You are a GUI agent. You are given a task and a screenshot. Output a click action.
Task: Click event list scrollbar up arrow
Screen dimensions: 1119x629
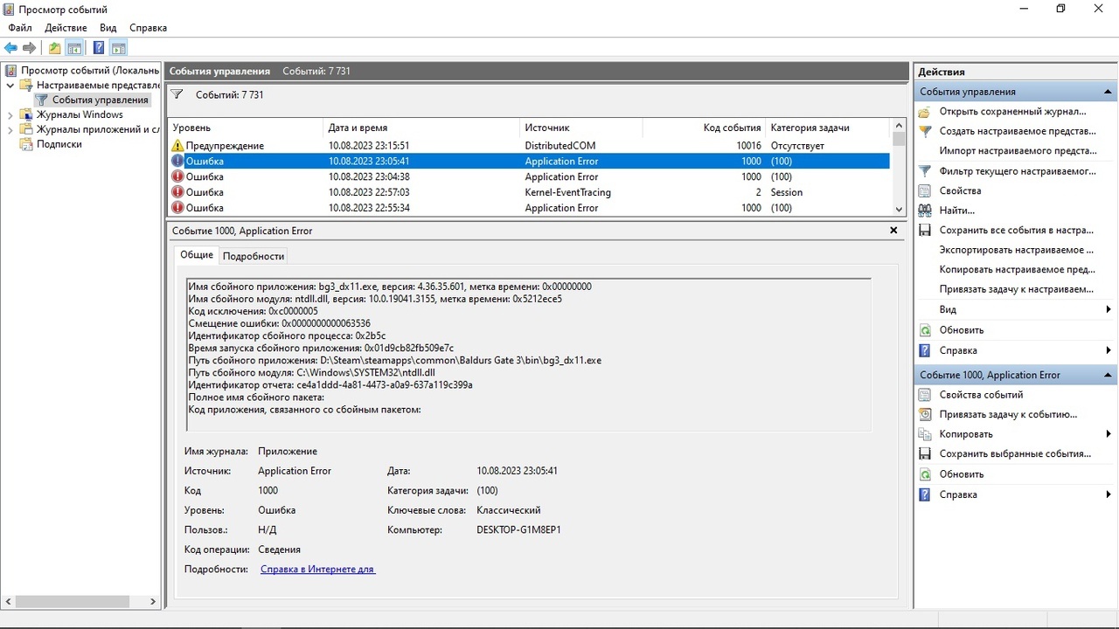click(x=899, y=126)
